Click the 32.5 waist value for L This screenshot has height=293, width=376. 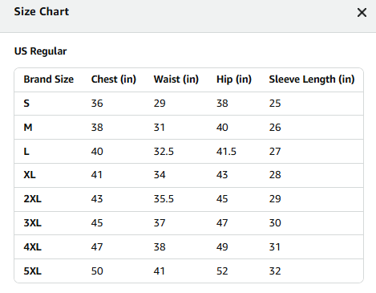point(164,152)
